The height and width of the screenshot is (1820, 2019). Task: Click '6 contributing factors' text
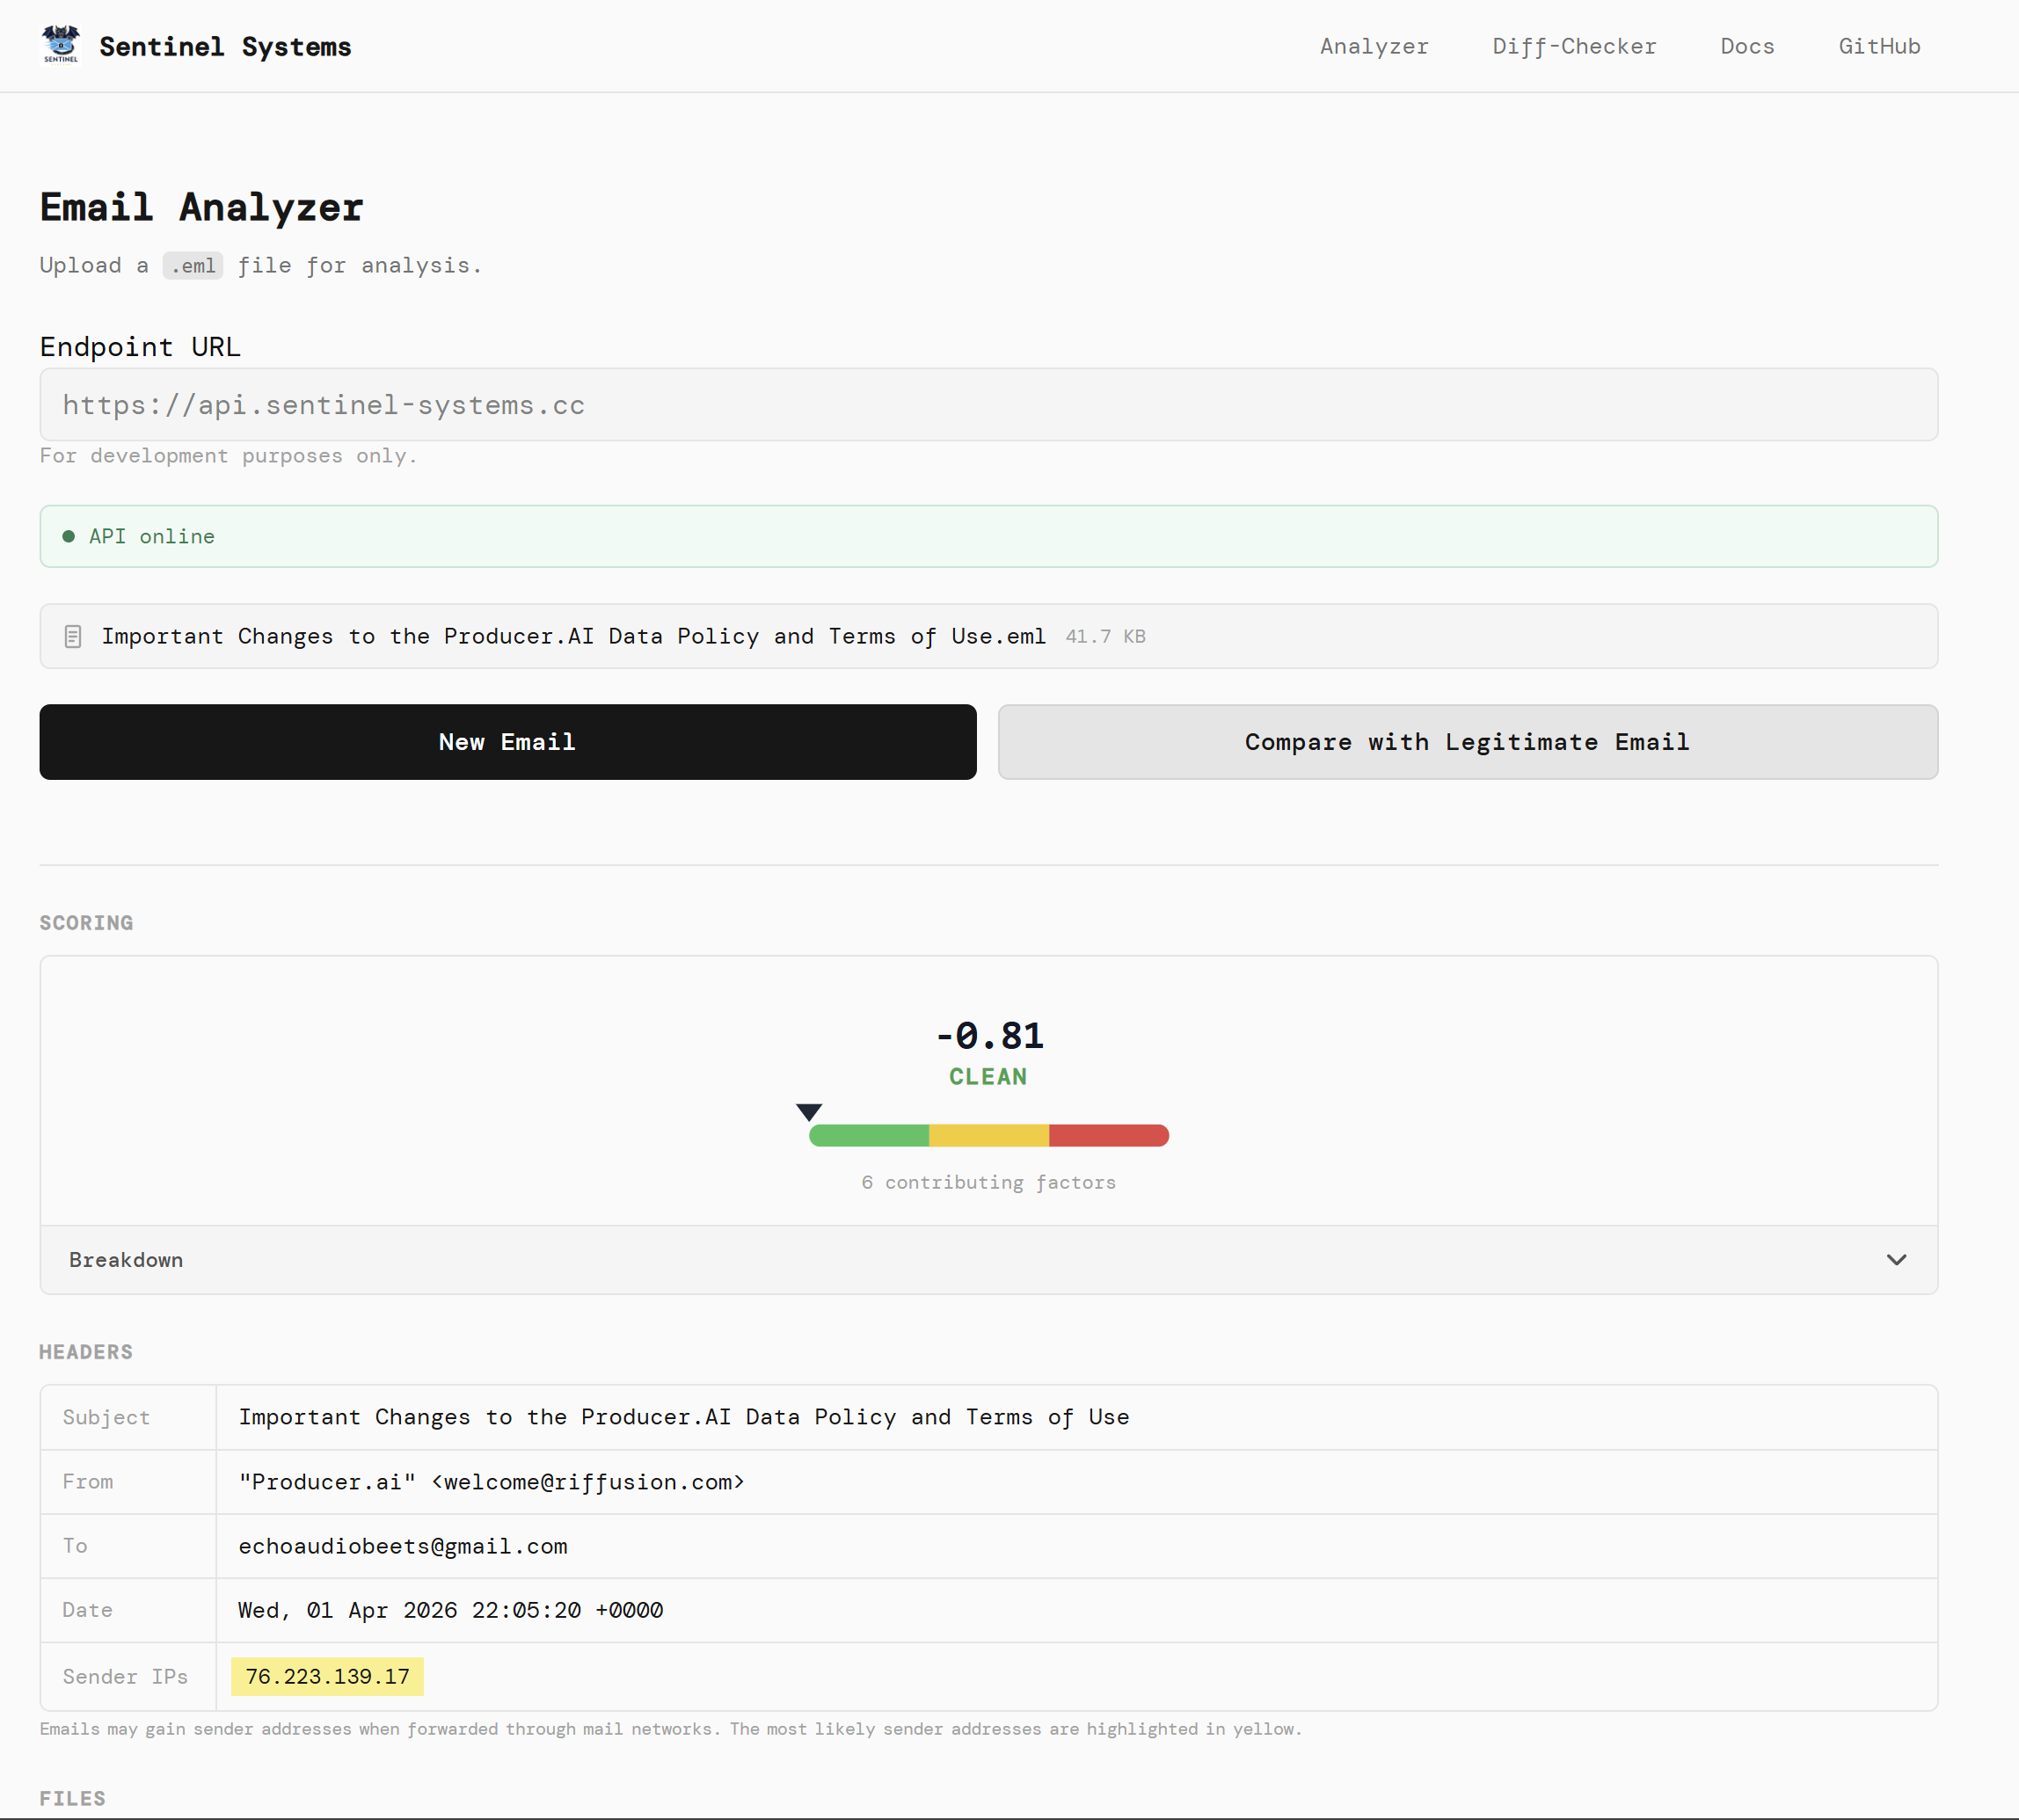tap(988, 1183)
